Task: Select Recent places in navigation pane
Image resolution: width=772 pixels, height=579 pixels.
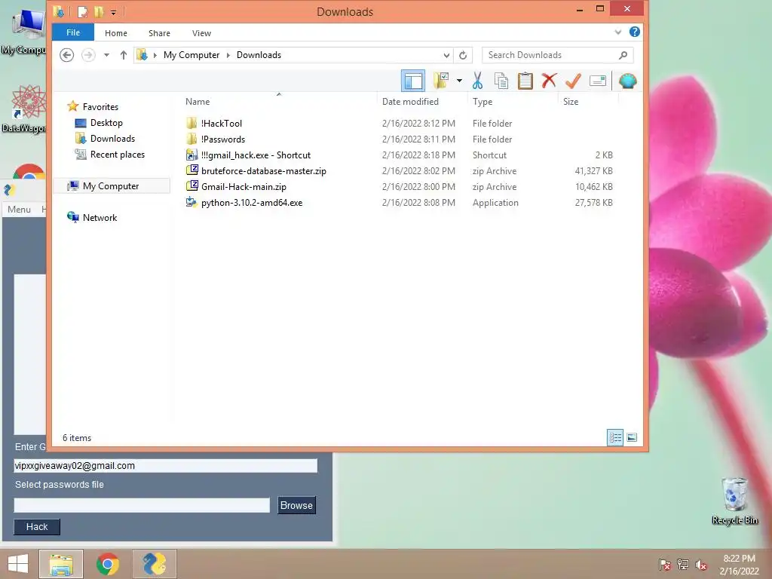Action: tap(117, 154)
